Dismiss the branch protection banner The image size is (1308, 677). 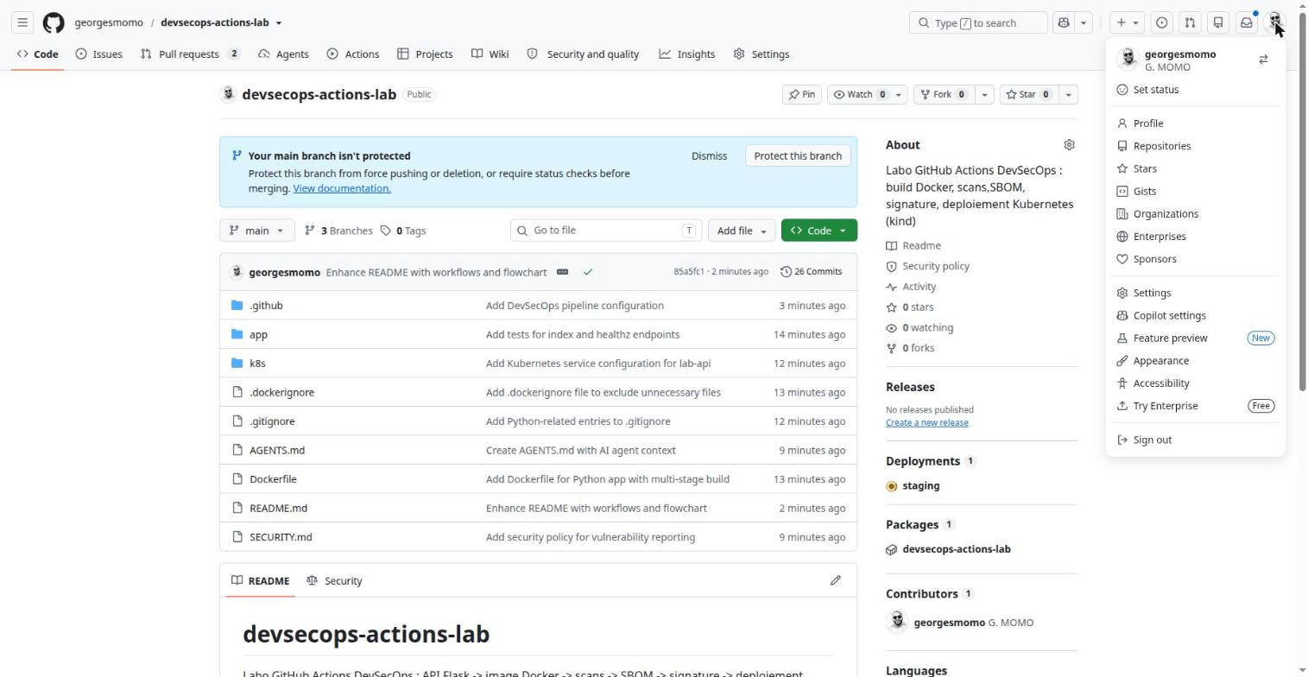[710, 156]
